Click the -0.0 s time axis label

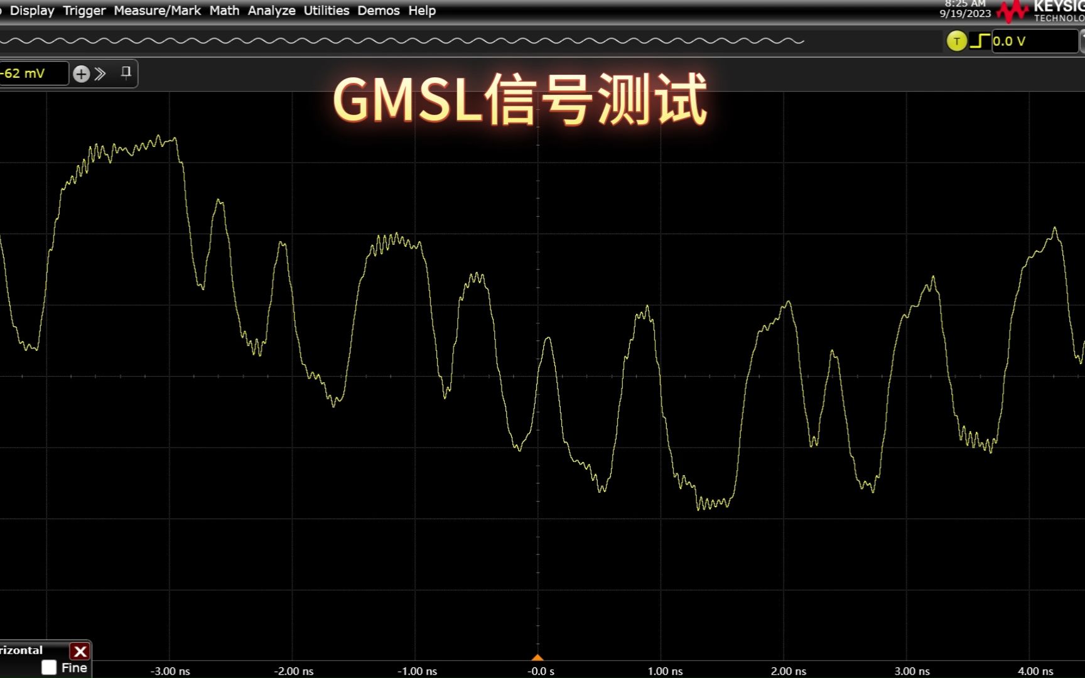(541, 671)
